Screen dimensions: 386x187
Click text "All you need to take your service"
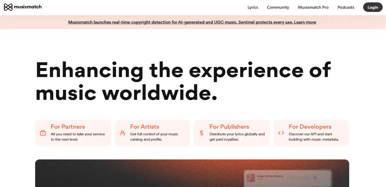pyautogui.click(x=78, y=134)
